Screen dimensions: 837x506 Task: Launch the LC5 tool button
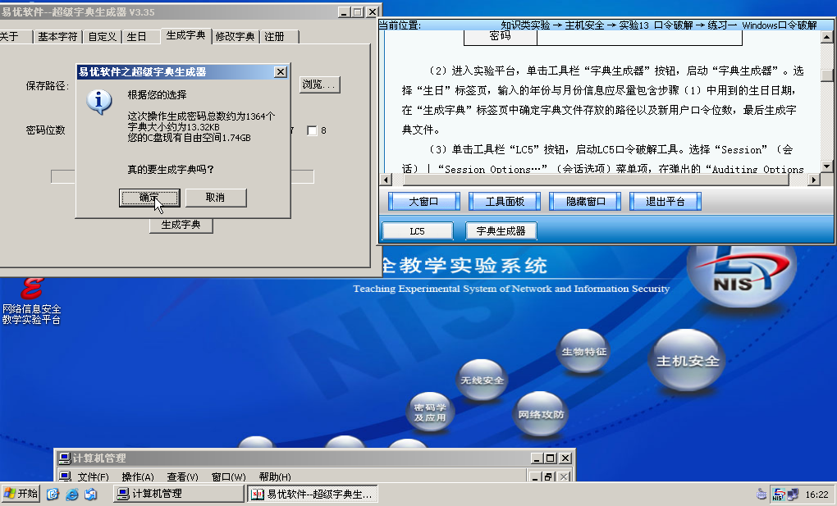(418, 231)
